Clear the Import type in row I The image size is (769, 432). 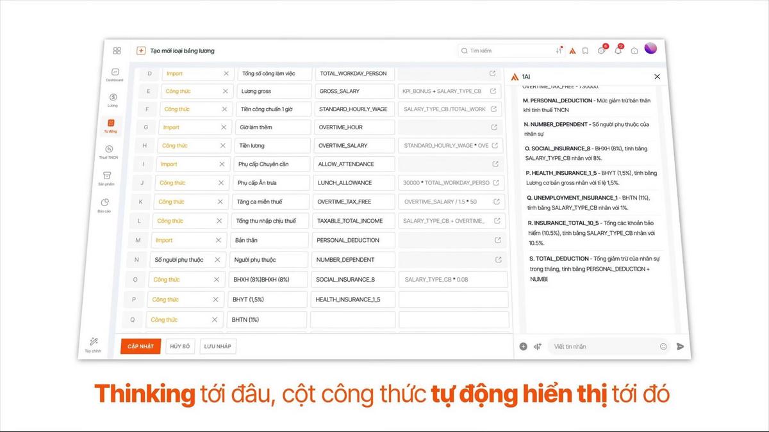tap(222, 164)
